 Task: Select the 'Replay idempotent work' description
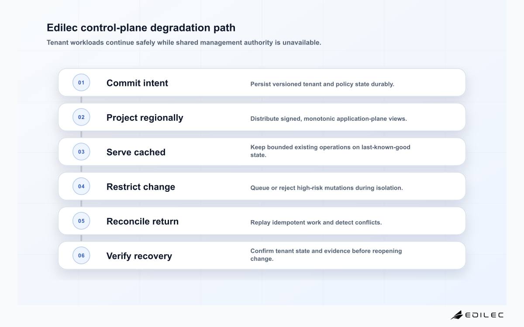point(316,222)
